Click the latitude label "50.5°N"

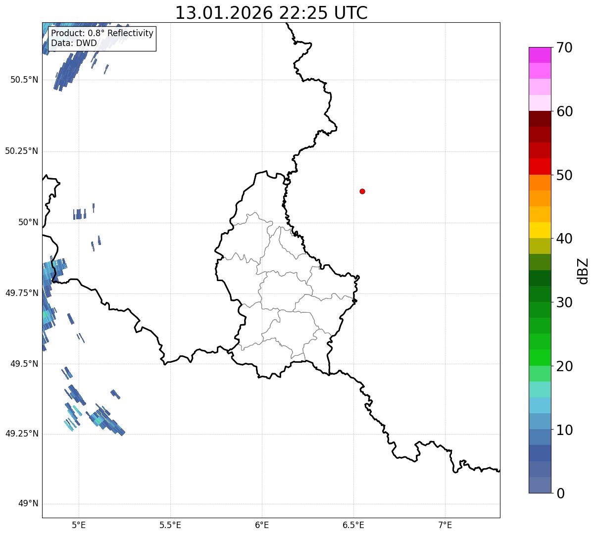[24, 80]
